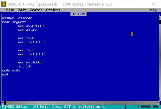Click the vertical scrollbar up arrow
The height and width of the screenshot is (109, 161).
click(x=160, y=18)
